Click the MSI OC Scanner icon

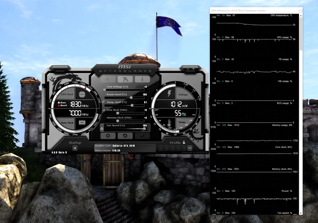click(125, 79)
